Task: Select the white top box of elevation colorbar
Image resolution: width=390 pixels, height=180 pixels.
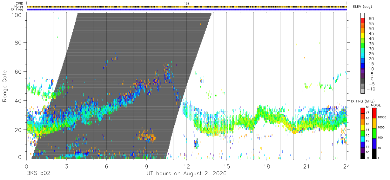Action: (x=363, y=15)
